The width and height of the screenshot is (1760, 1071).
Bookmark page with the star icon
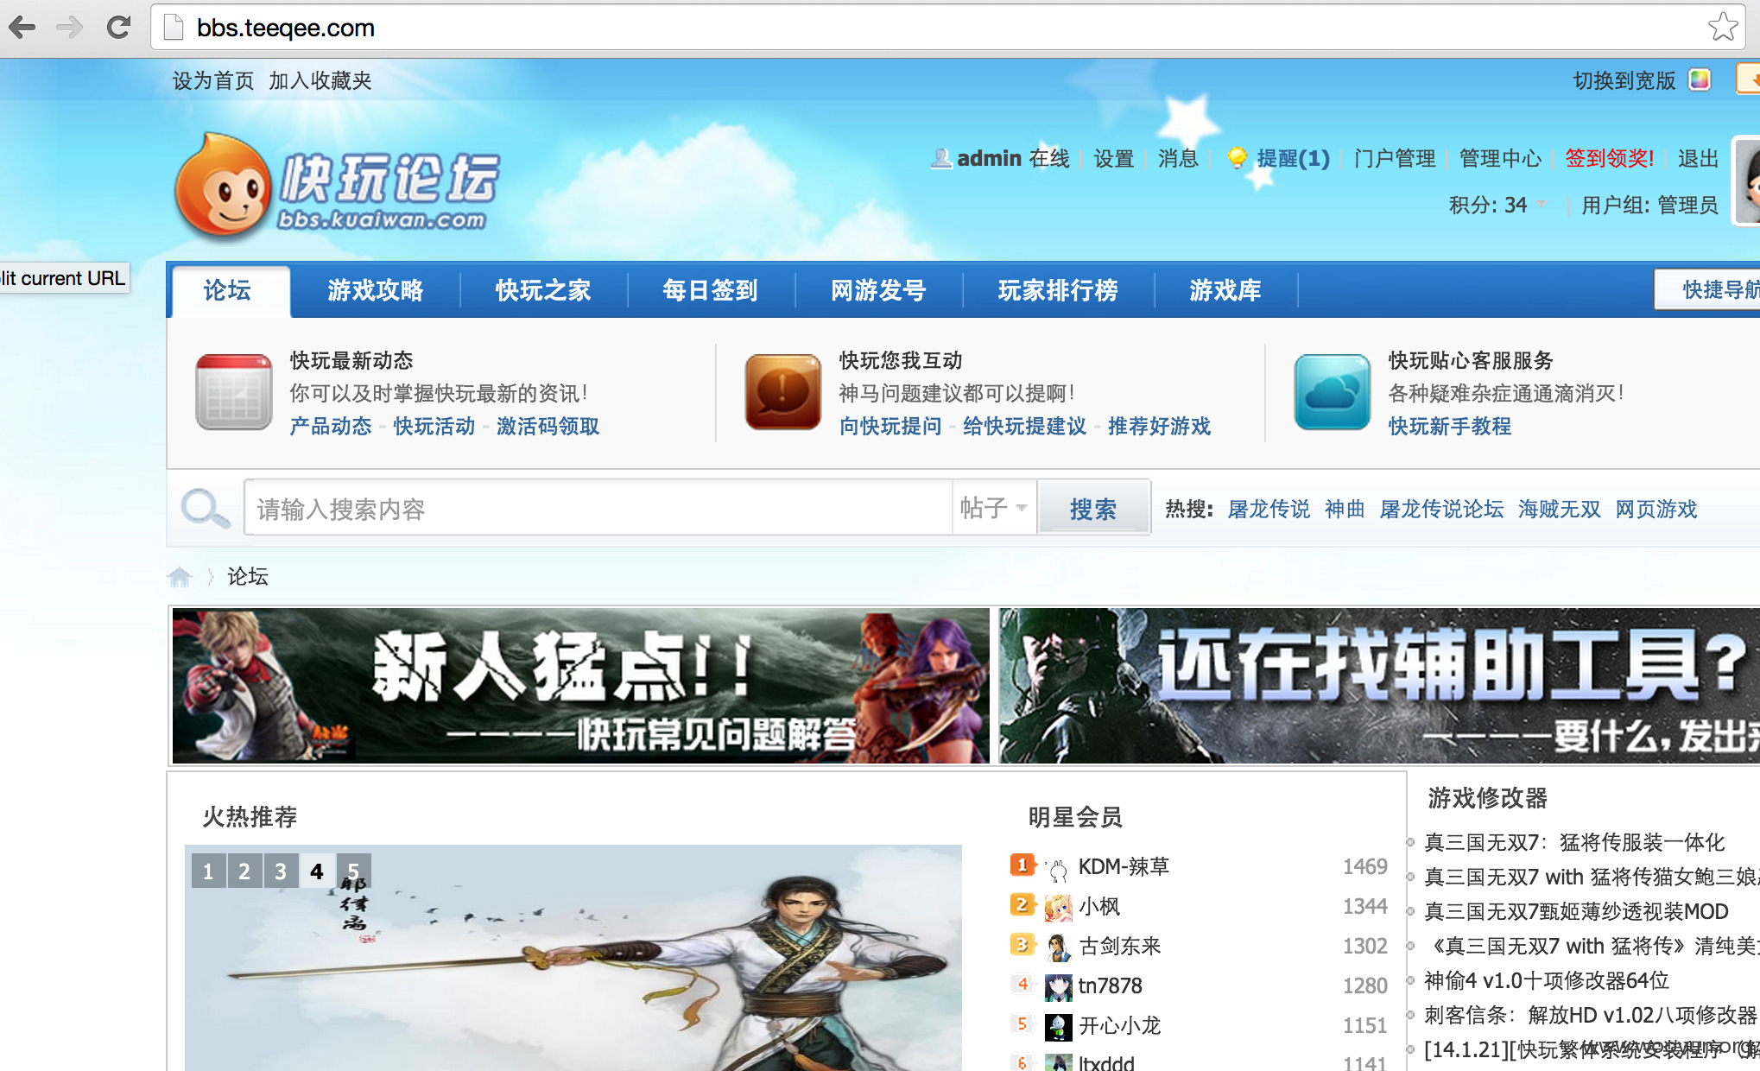1723,28
